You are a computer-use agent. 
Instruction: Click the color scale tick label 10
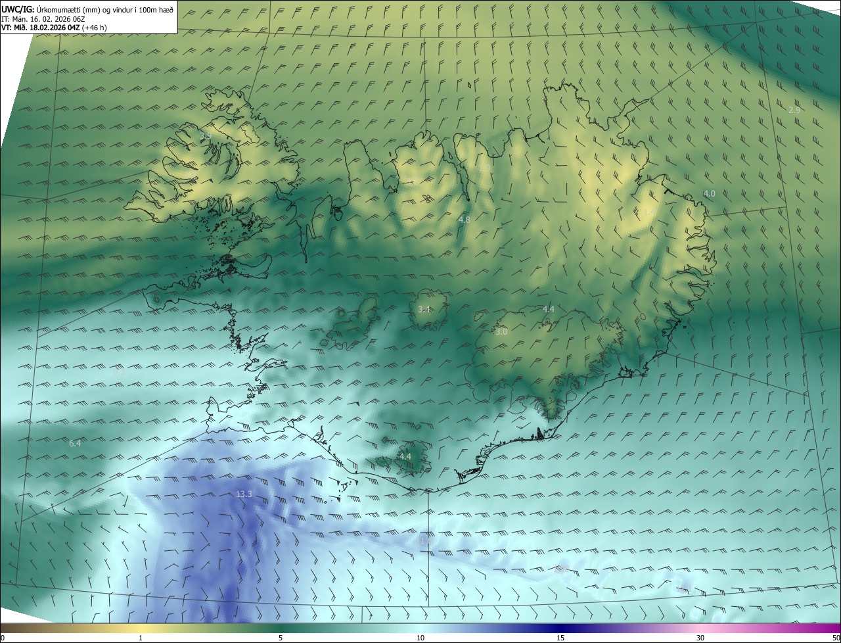click(420, 638)
